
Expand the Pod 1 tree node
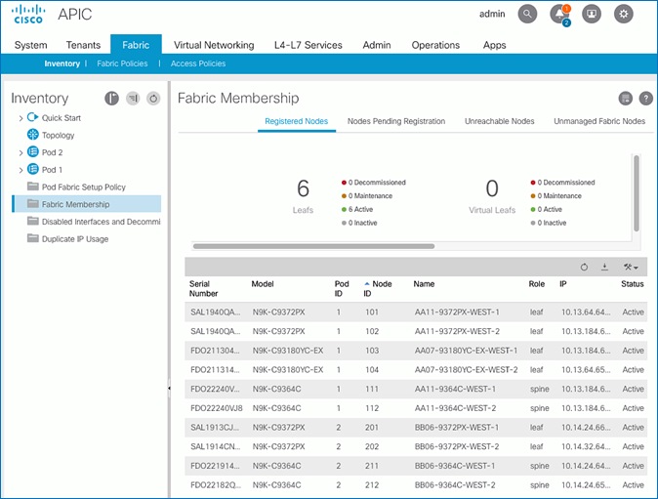pyautogui.click(x=21, y=170)
